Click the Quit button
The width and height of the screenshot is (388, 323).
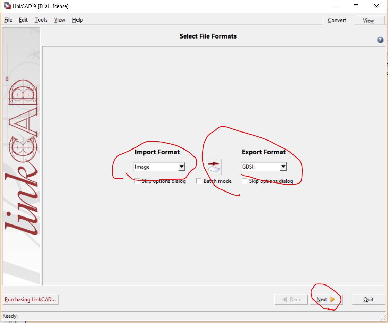[x=368, y=299]
